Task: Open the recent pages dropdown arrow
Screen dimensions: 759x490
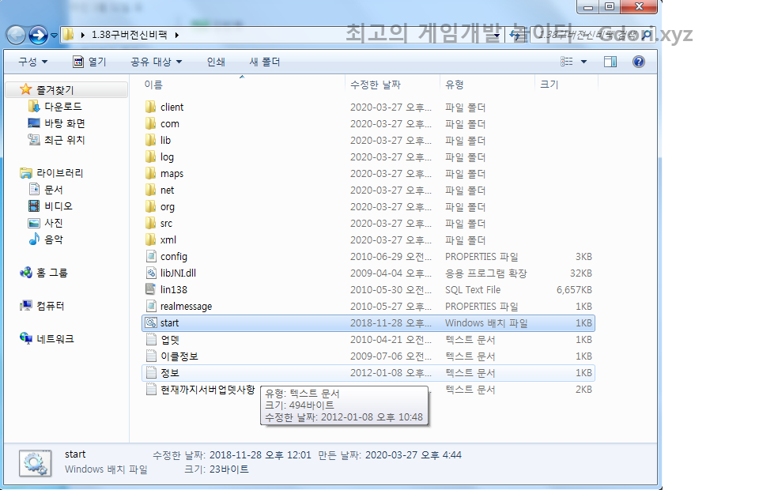Action: [54, 36]
